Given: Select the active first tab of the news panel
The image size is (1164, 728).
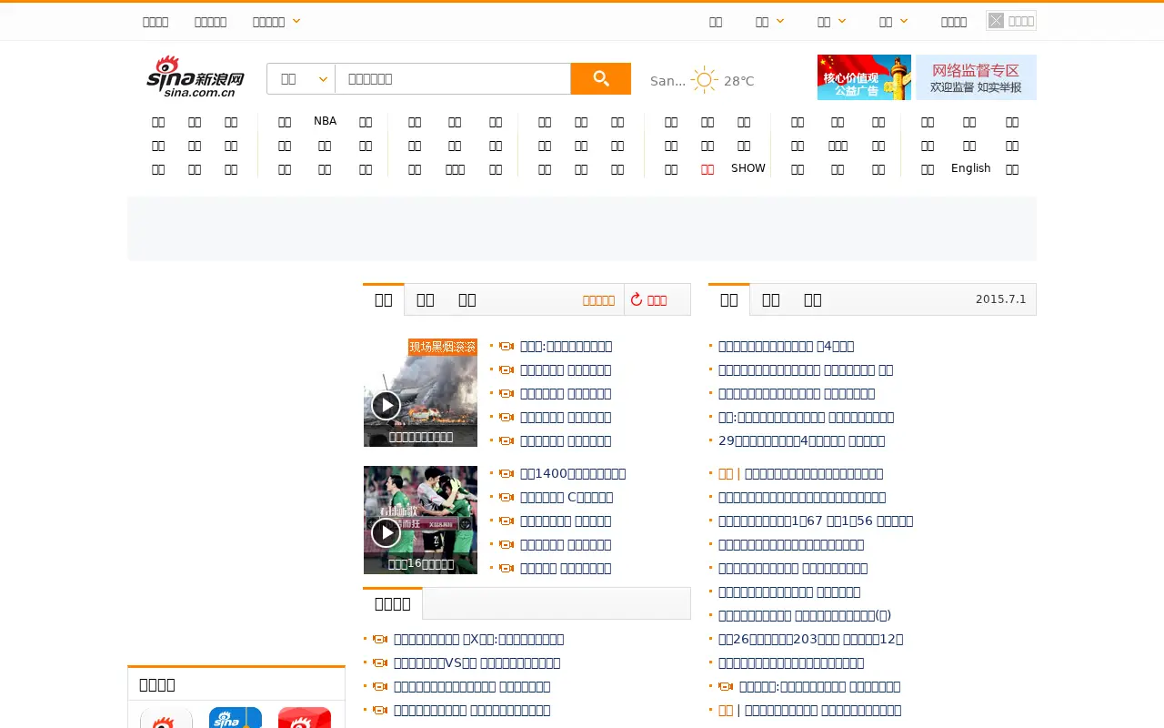Looking at the screenshot, I should point(729,299).
